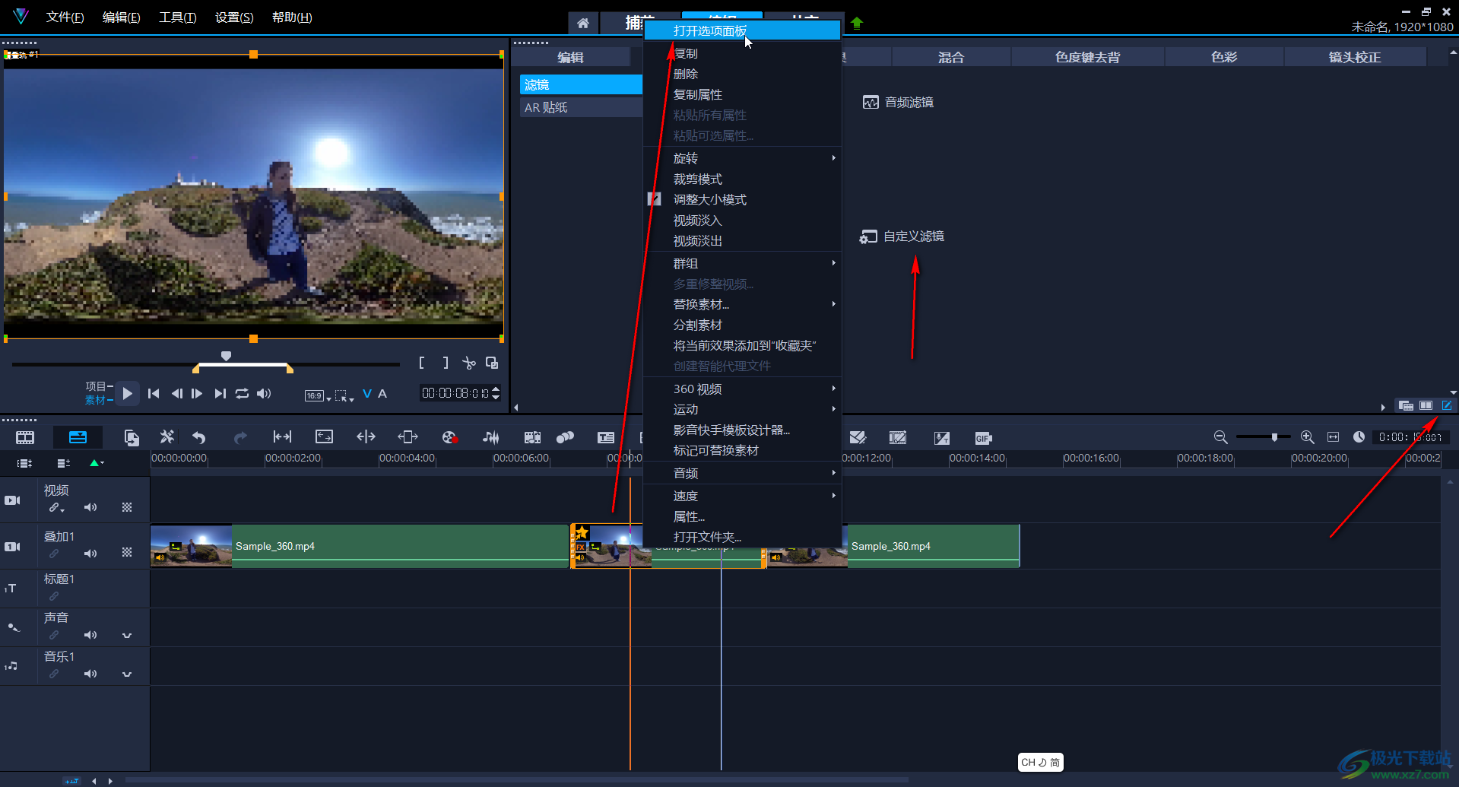Jump to the end of clip
Viewport: 1459px width, 787px height.
[220, 394]
